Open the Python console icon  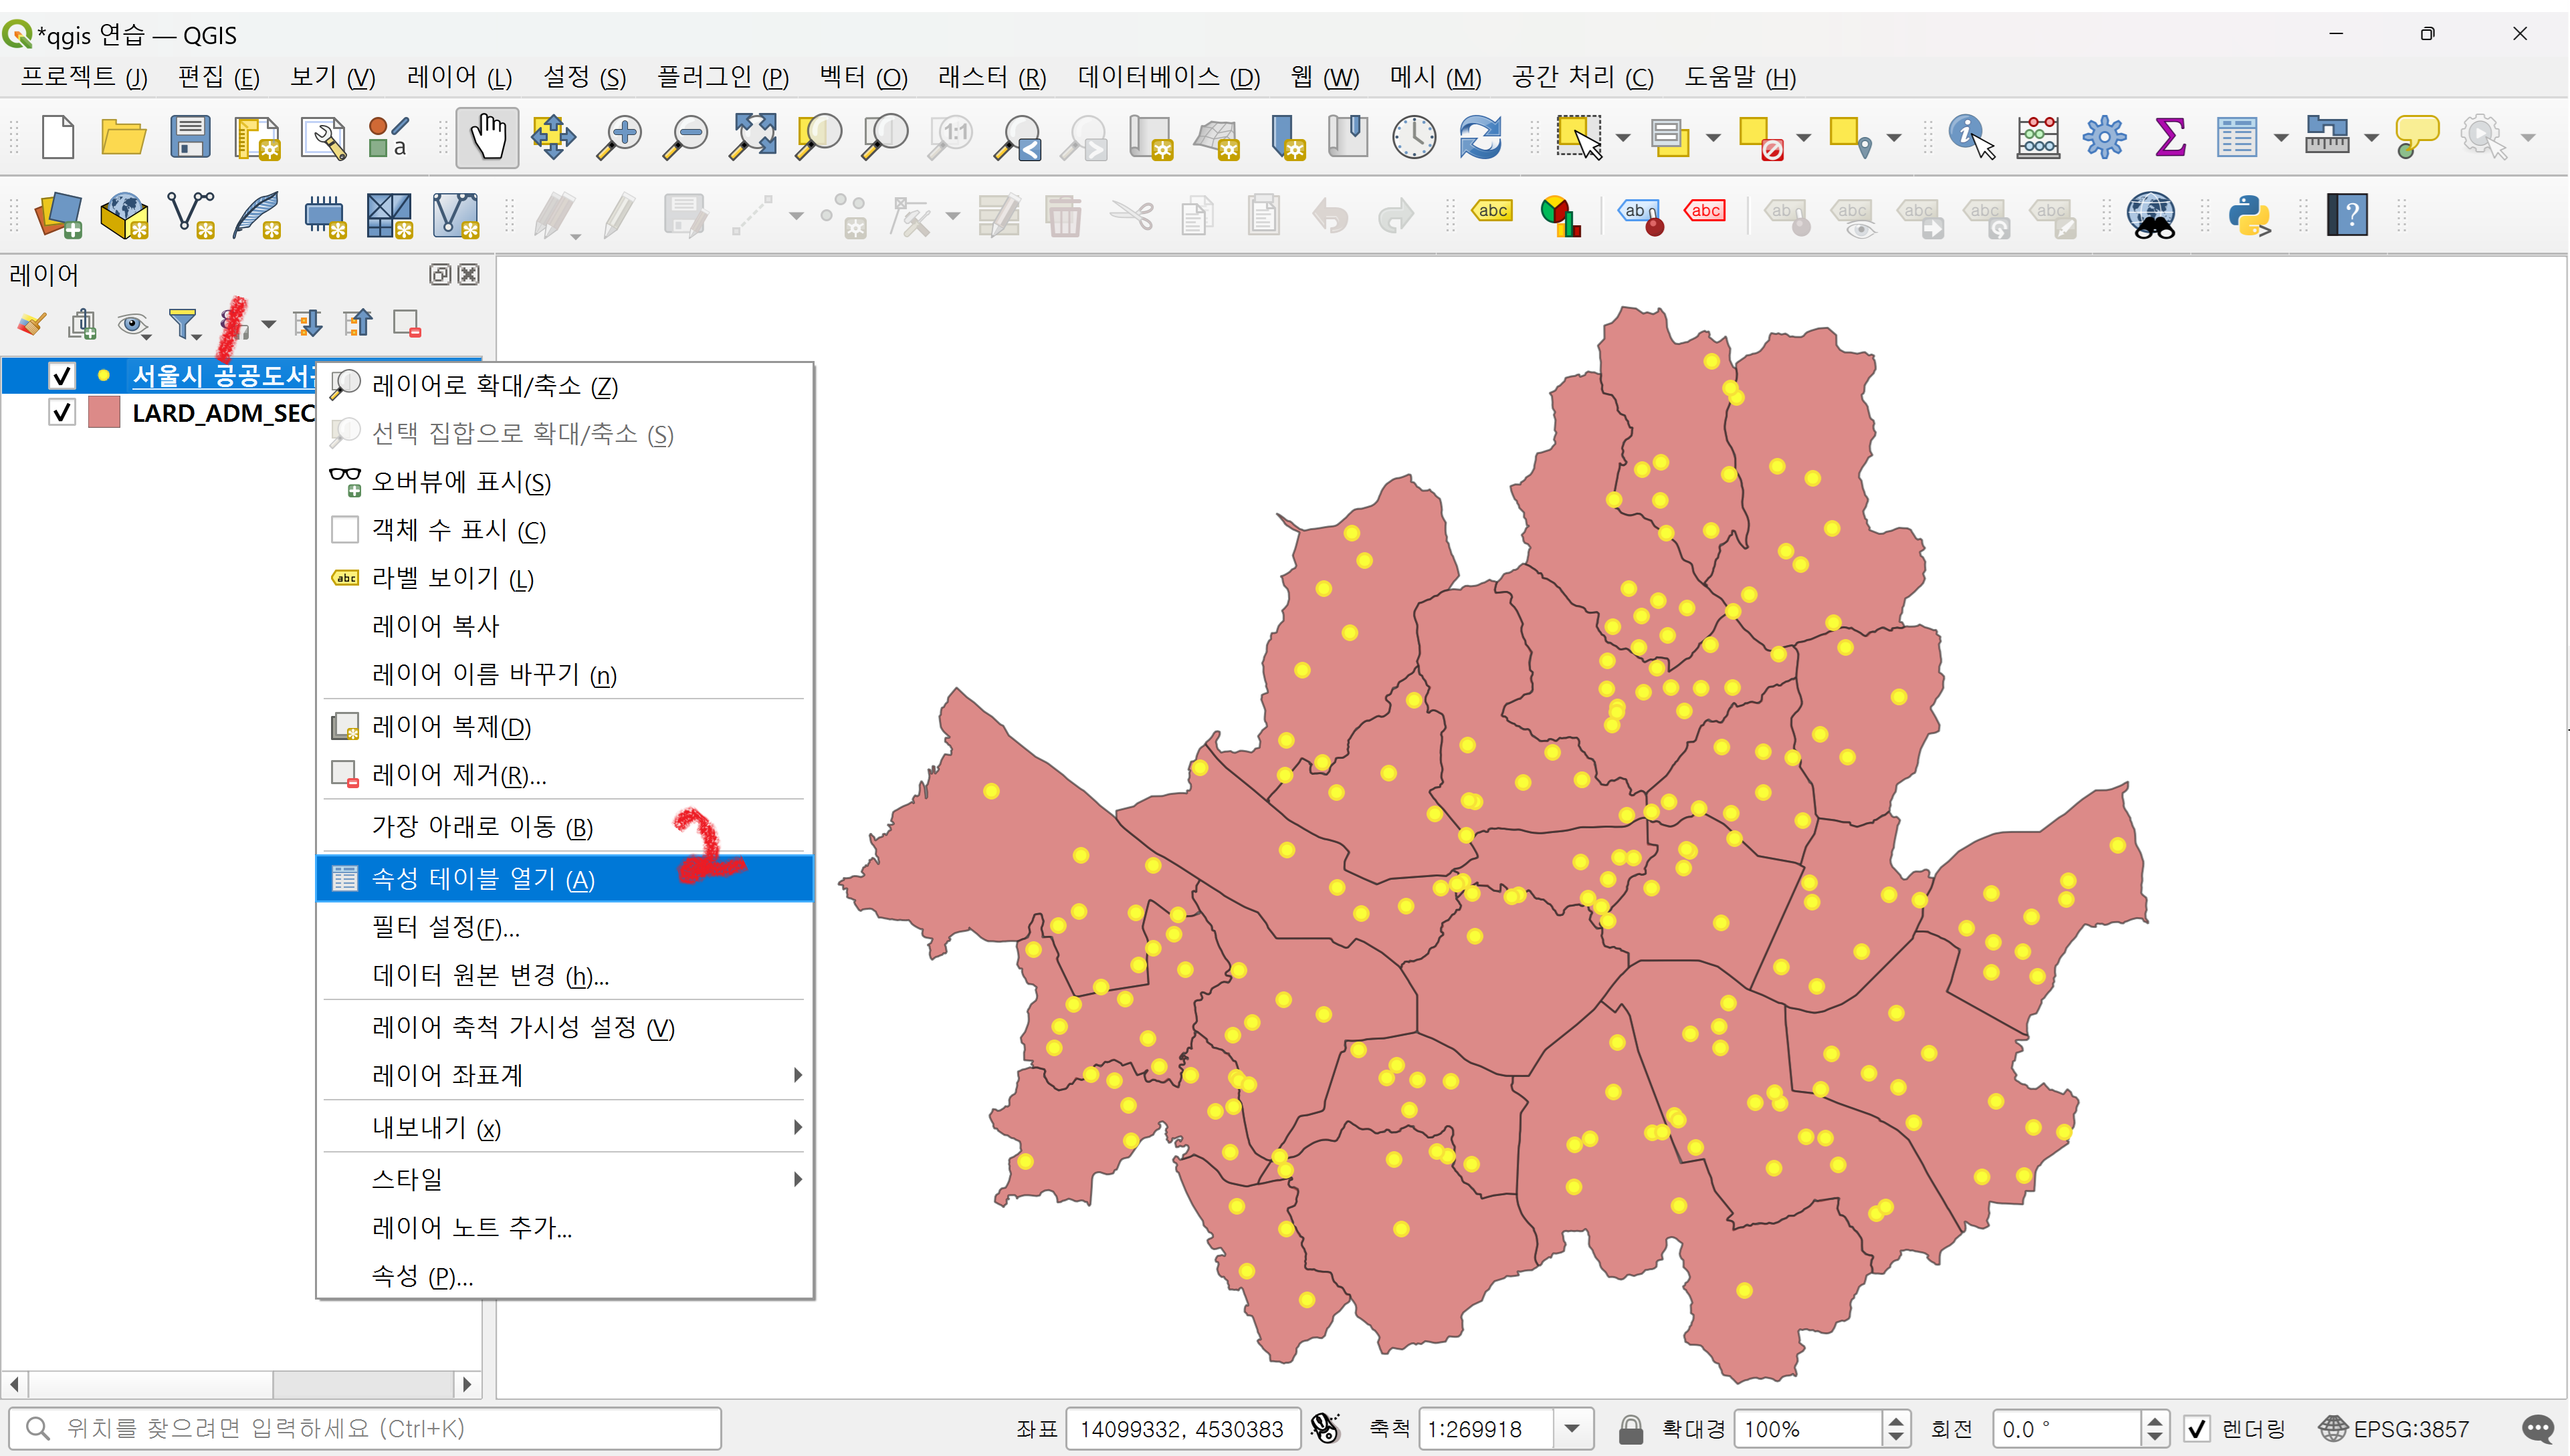click(x=2250, y=215)
